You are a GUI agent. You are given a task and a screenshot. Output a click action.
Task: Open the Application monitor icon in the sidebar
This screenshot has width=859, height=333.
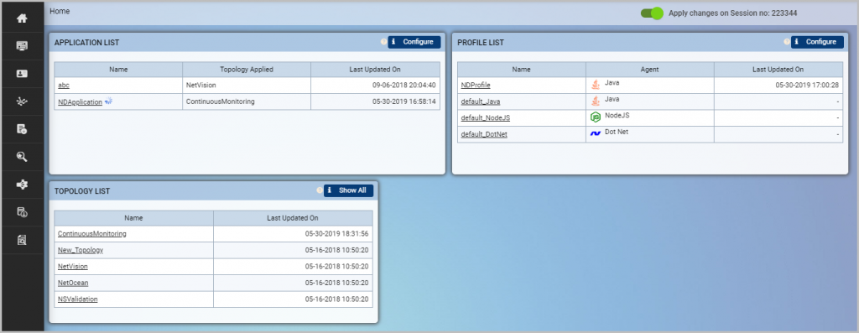22,46
